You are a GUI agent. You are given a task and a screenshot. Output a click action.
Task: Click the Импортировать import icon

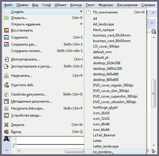(x=6, y=59)
